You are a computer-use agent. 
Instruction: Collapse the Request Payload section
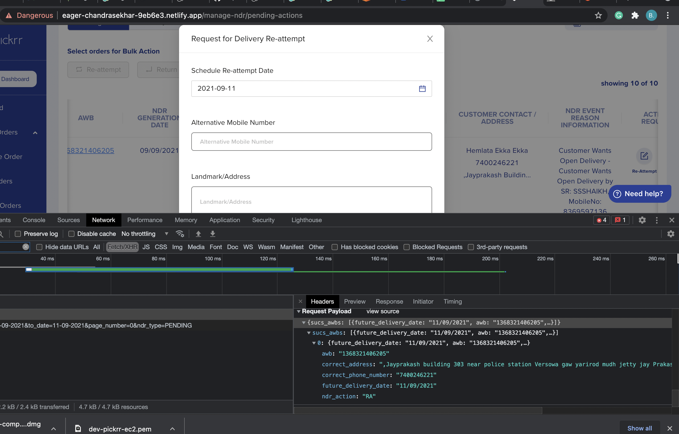(x=299, y=311)
